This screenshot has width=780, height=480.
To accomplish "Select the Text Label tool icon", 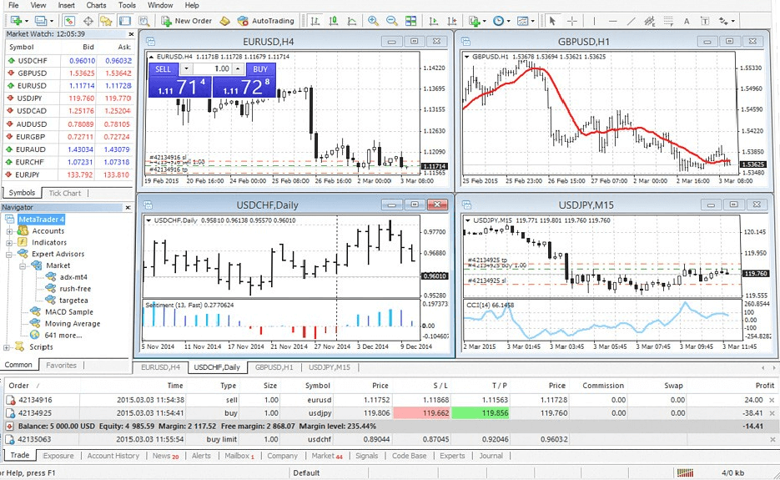I will [x=705, y=21].
